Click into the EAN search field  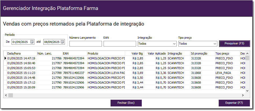click(120, 44)
